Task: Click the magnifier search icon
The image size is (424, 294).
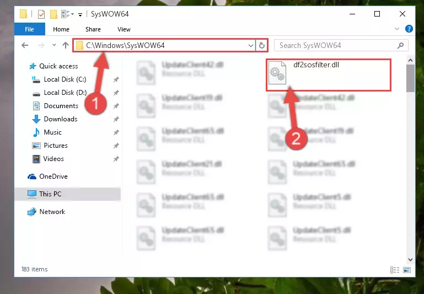Action: point(401,45)
